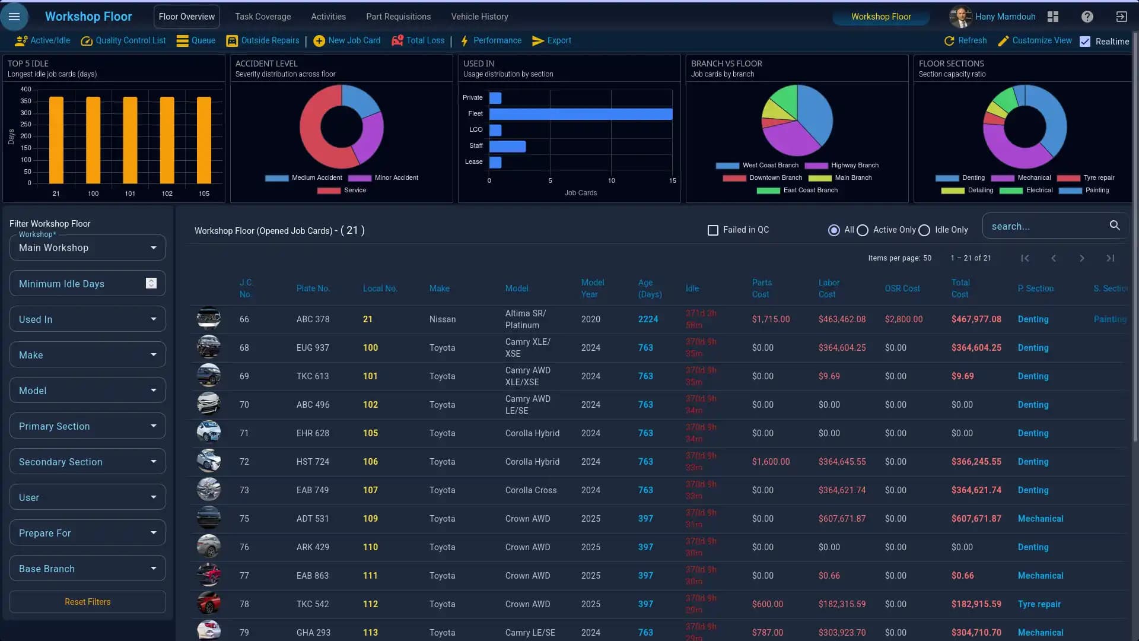The image size is (1139, 641).
Task: Click the New Job Card plus icon
Action: (319, 41)
